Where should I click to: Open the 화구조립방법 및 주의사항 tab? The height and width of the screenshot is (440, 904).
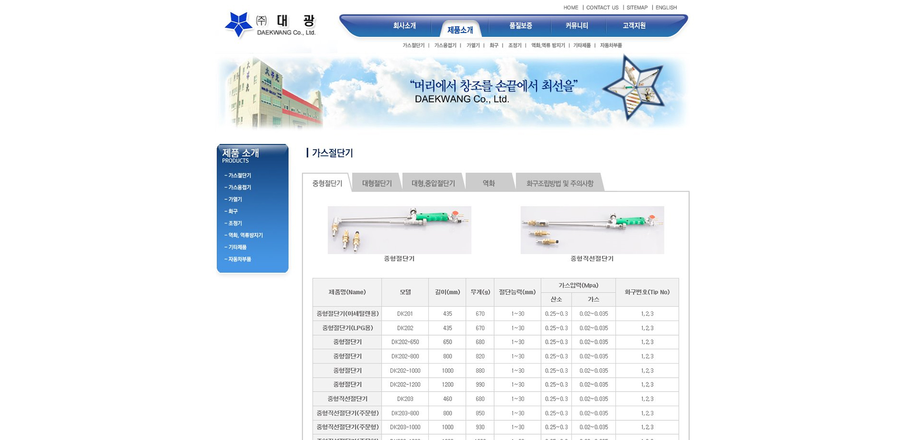point(559,183)
